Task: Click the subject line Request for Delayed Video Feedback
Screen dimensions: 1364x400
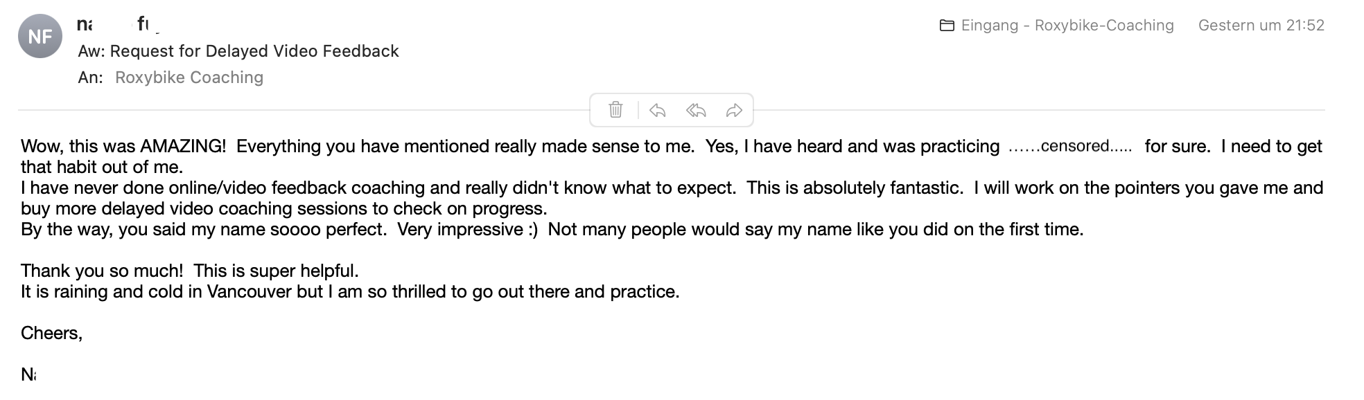Action: pyautogui.click(x=238, y=51)
